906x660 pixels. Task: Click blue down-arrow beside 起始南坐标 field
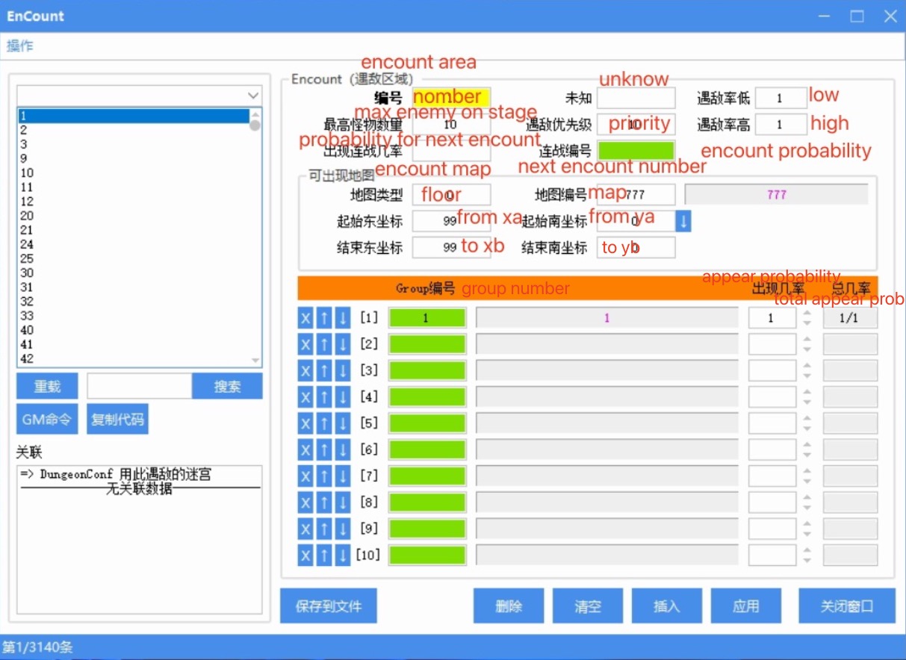(683, 221)
